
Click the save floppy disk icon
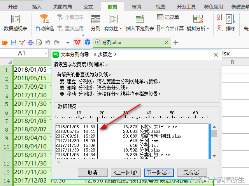[14, 43]
